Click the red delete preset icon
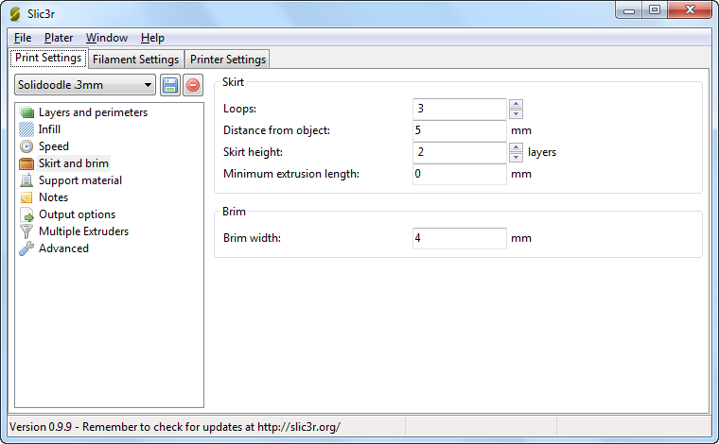The height and width of the screenshot is (444, 719). (192, 86)
